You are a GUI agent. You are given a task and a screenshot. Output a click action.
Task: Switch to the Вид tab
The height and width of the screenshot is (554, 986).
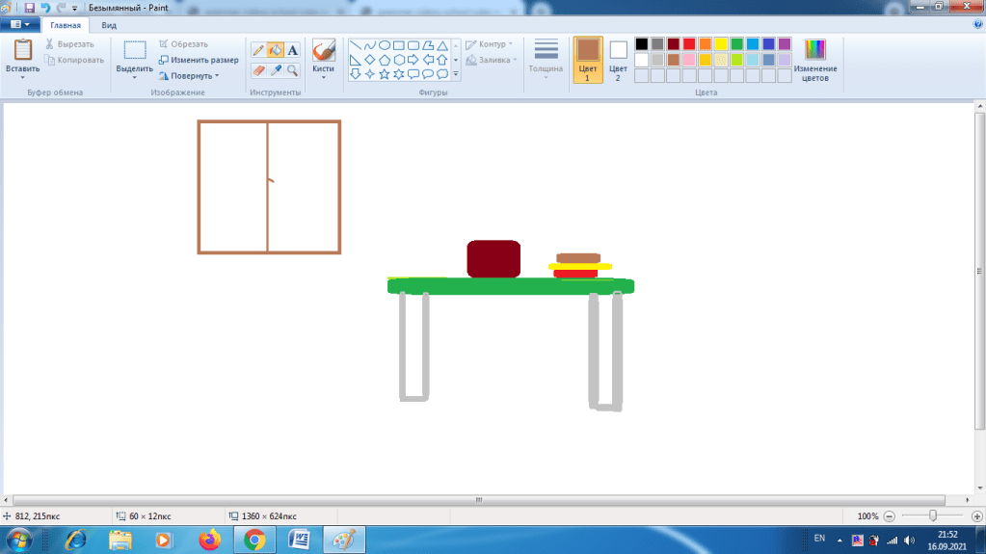tap(109, 25)
